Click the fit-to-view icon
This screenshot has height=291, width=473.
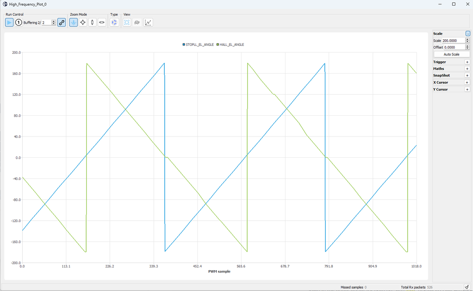coord(127,22)
